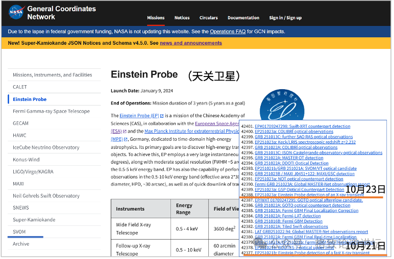
Task: Open circular 42392 MAXI/GSC detection
Action: click(x=306, y=174)
